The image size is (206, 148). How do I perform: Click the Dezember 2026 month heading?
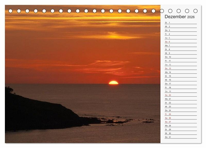tap(179, 17)
